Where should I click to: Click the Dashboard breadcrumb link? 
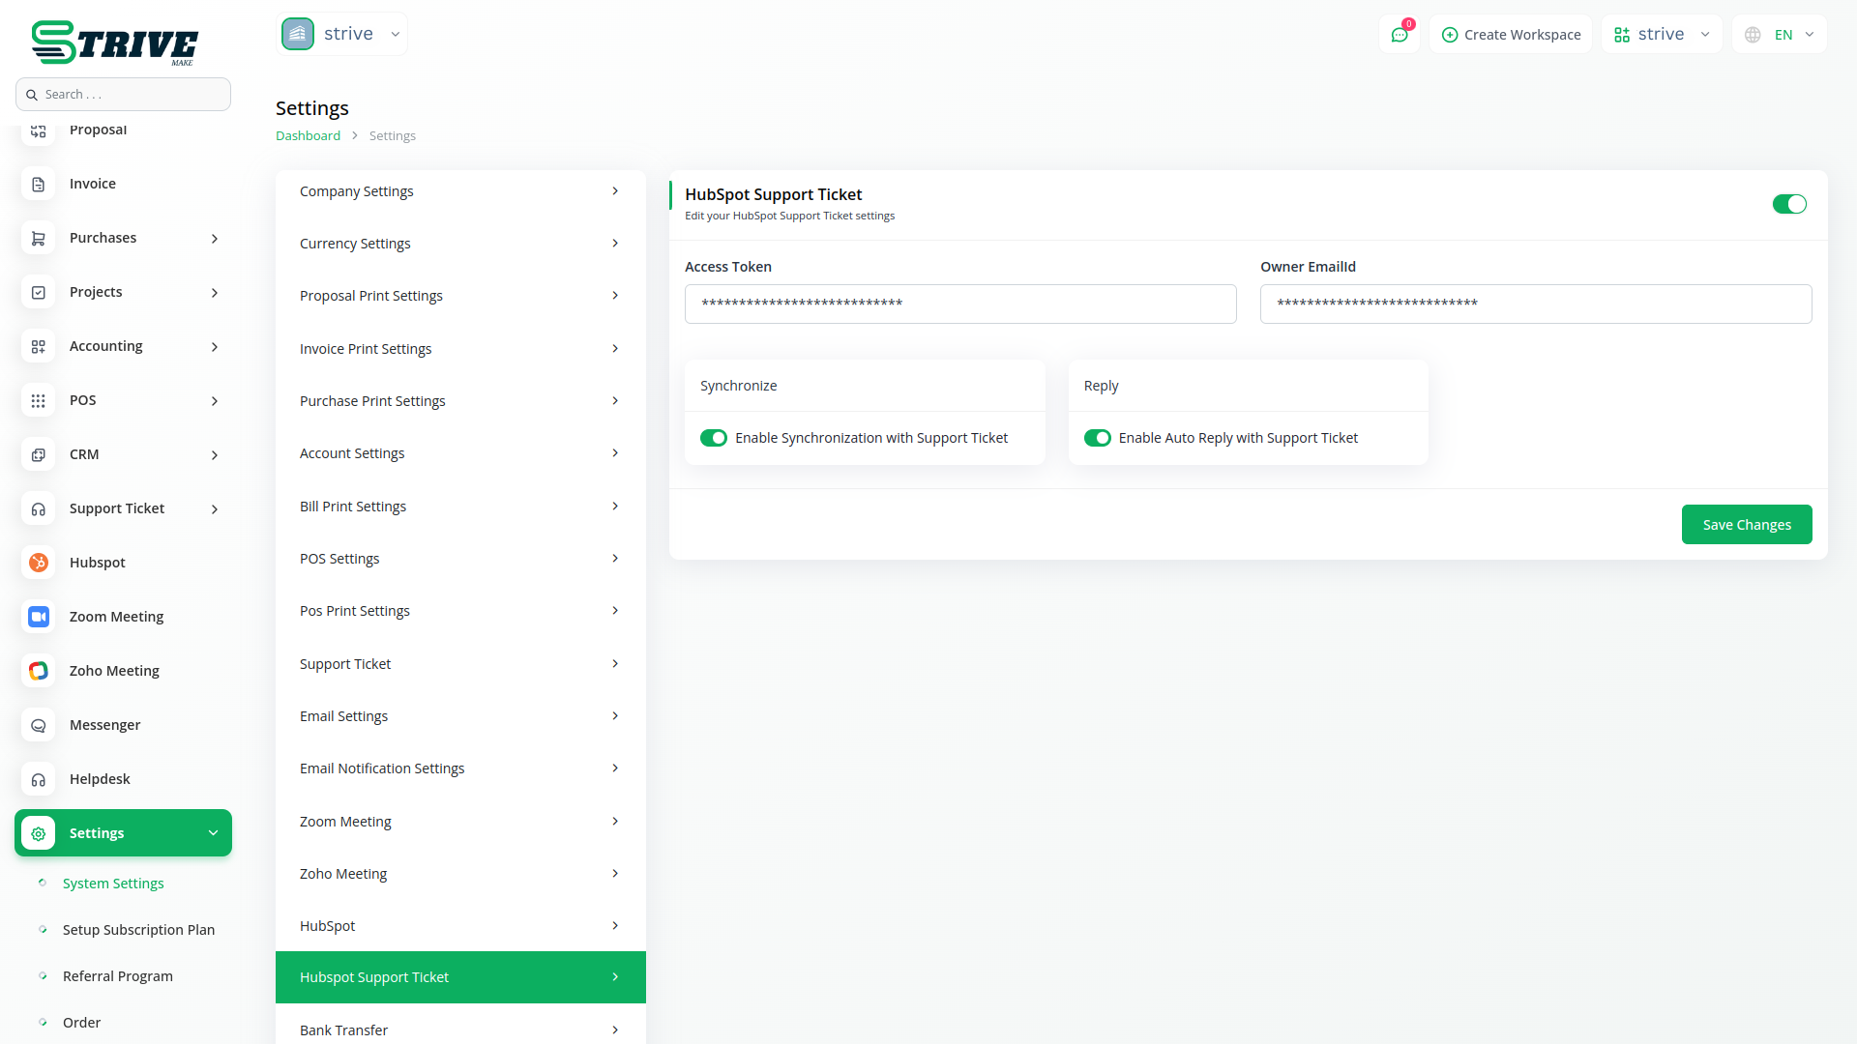pos(308,136)
